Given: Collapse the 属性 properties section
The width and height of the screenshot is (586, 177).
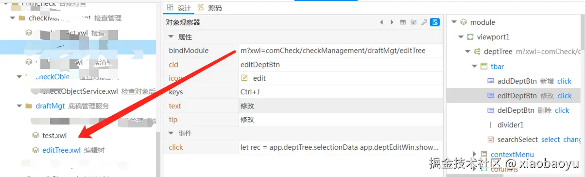Looking at the screenshot, I should click(x=171, y=37).
